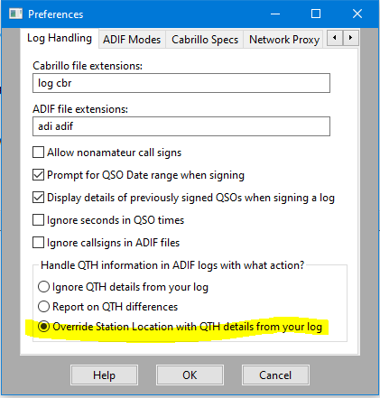This screenshot has width=380, height=398.
Task: Click the Preferences window title icon
Action: 15,14
